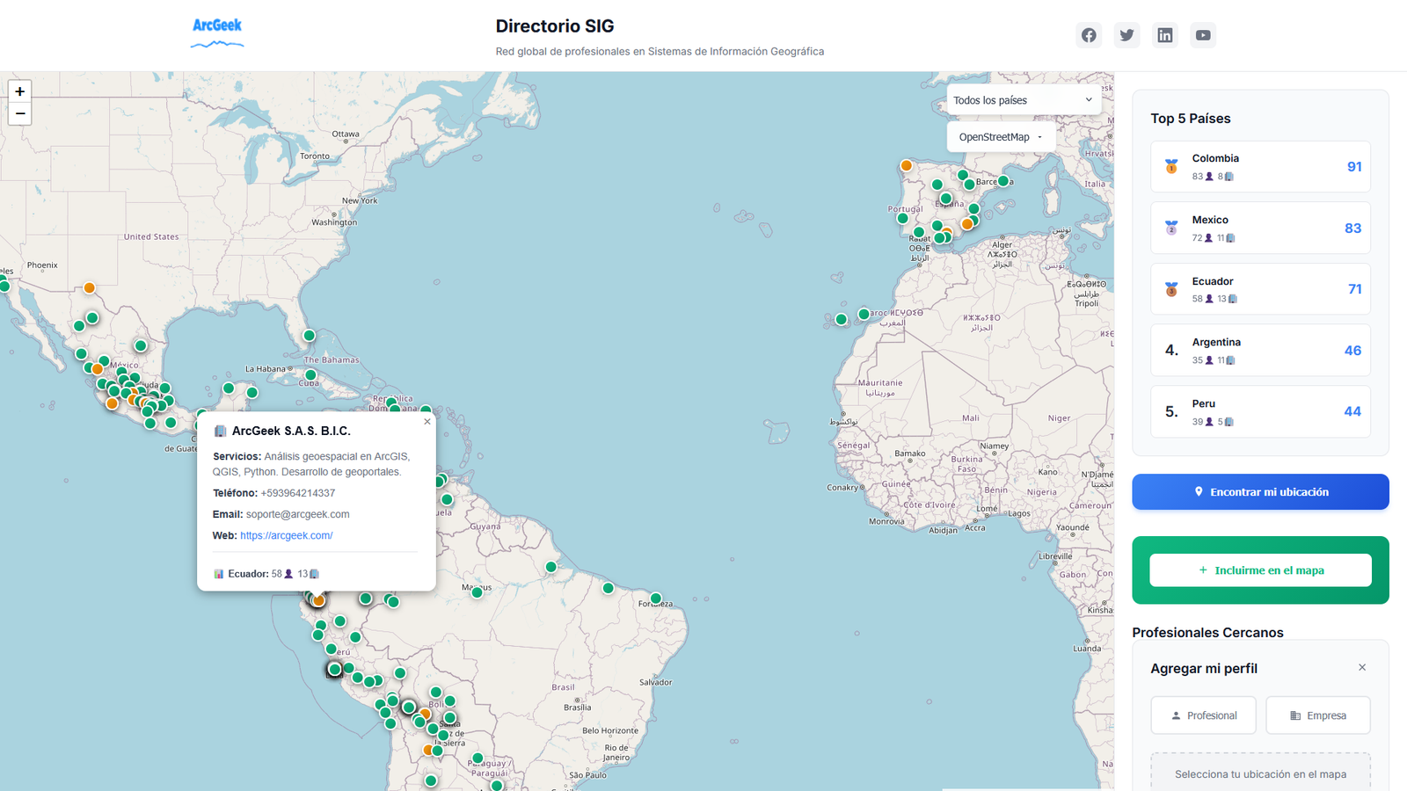Click the Profesionales Cercanos heading
The width and height of the screenshot is (1407, 791).
click(x=1207, y=633)
